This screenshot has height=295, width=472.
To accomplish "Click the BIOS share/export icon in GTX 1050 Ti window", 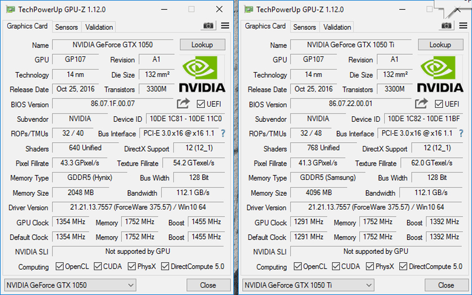I will point(421,104).
